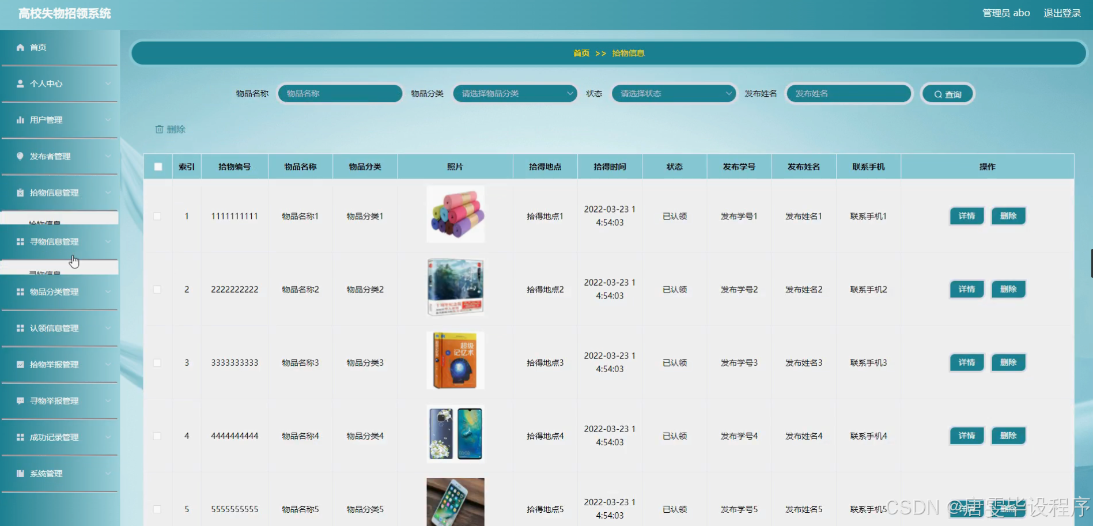The width and height of the screenshot is (1093, 526).
Task: Click the grid icon beside 成功记录管理
Action: 20,437
